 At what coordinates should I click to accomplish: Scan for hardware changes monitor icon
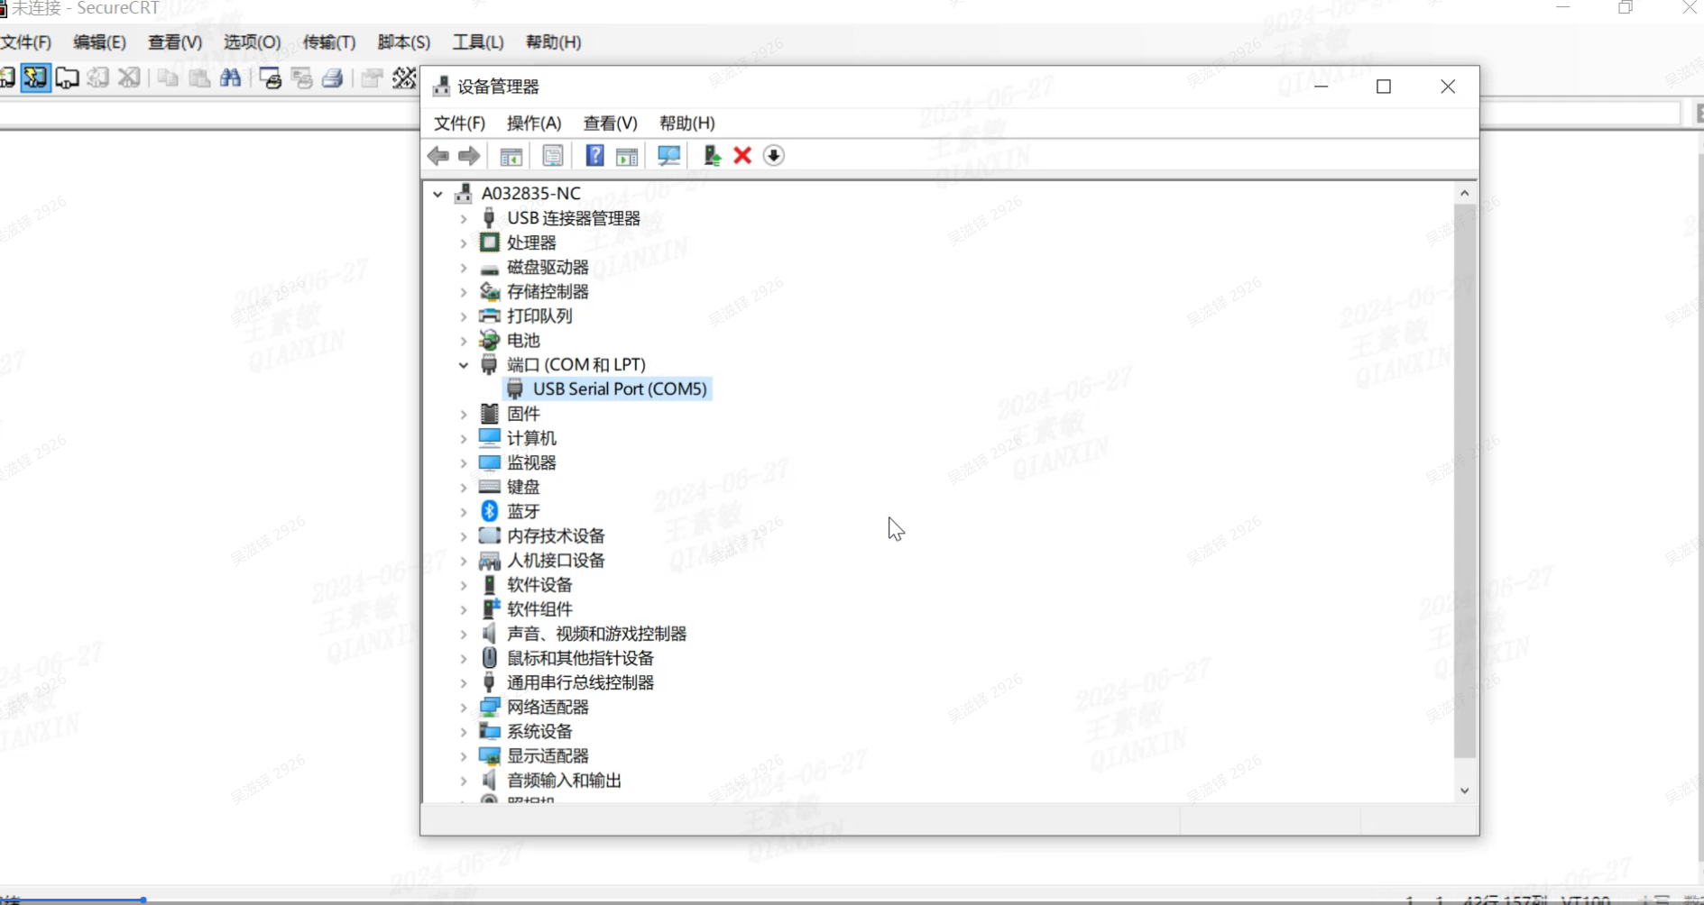coord(668,156)
